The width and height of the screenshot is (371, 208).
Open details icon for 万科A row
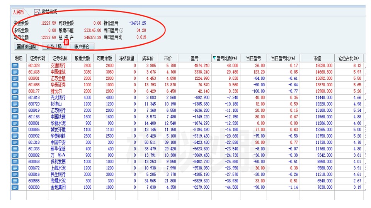coord(15,155)
